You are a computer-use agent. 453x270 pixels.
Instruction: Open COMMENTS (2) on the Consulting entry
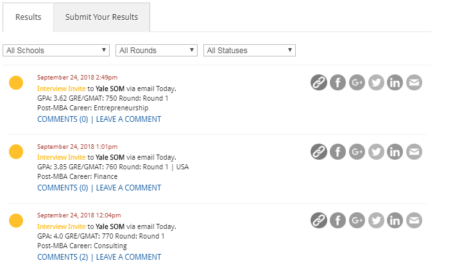(x=62, y=257)
